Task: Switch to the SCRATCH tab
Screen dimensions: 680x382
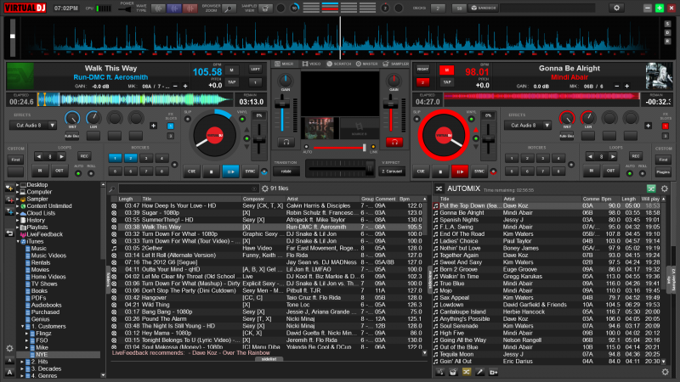Action: tap(339, 65)
